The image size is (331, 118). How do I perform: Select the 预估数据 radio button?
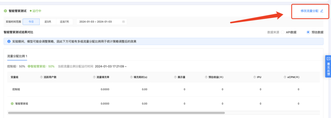308,32
